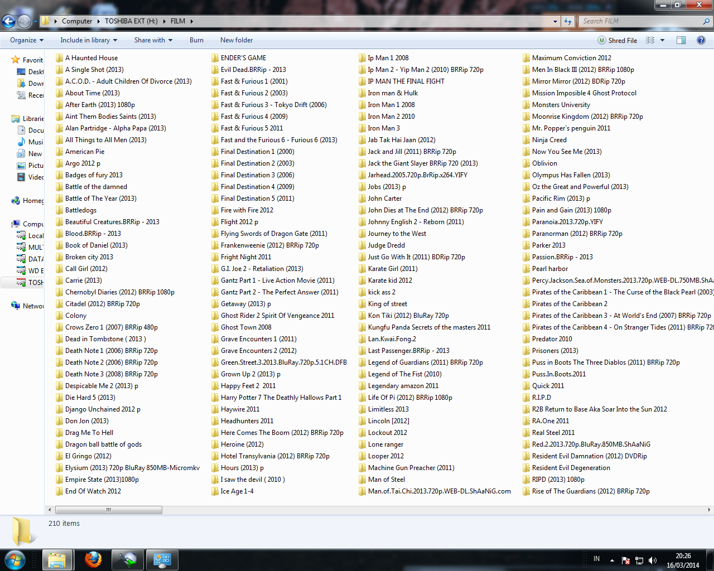Click Burn in the toolbar
This screenshot has height=571, width=714.
(196, 40)
